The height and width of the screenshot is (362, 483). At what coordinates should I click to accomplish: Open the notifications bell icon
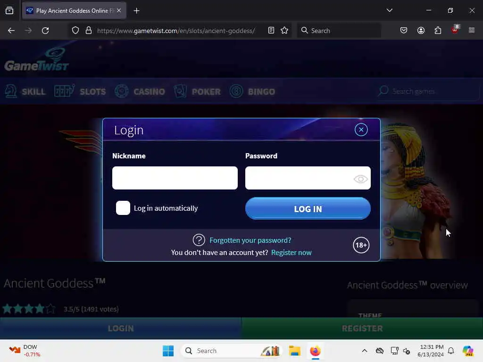click(x=451, y=351)
